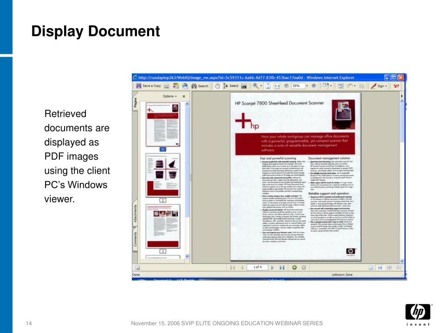Click the copy pages icon beside Undo
This screenshot has height=333, width=444.
pyautogui.click(x=361, y=86)
